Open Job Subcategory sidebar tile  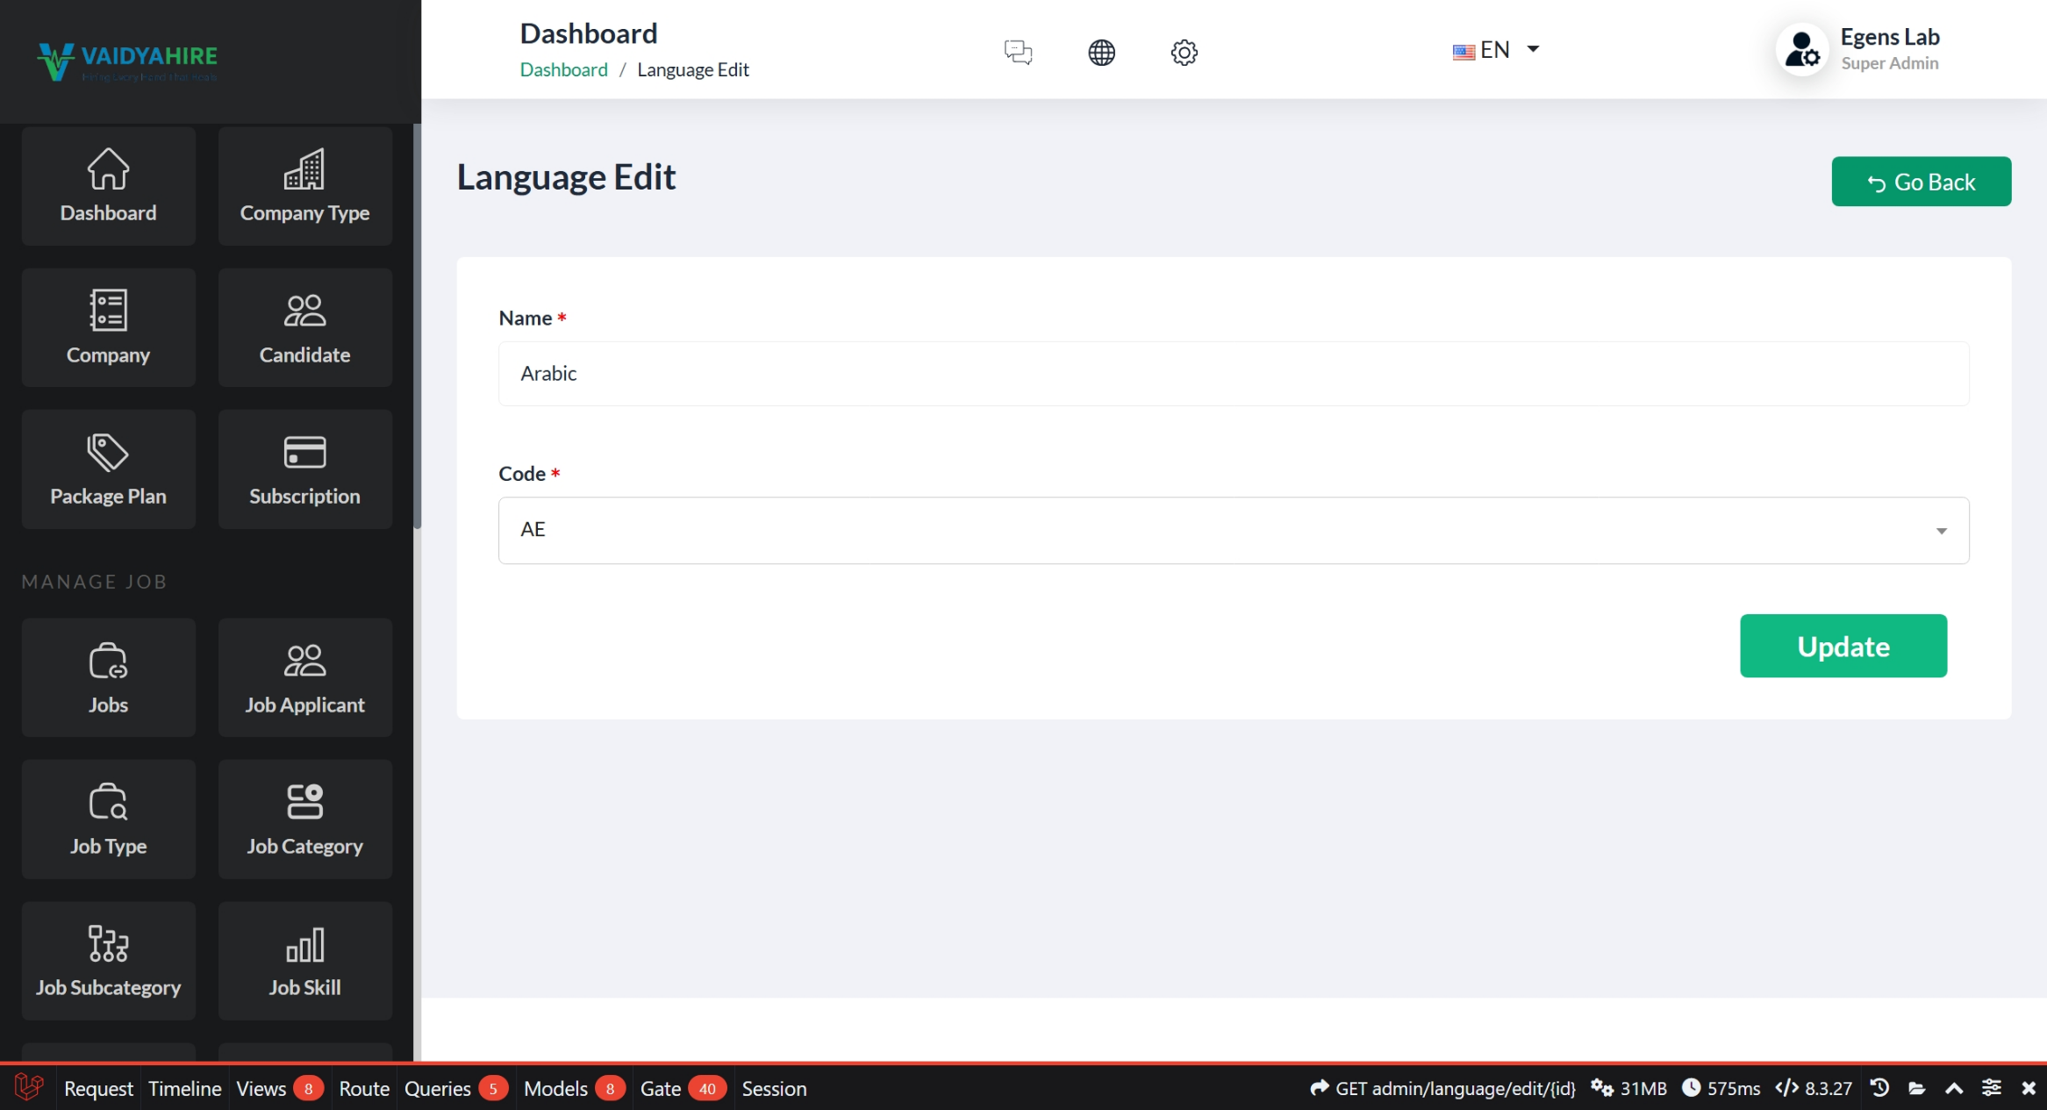point(108,960)
